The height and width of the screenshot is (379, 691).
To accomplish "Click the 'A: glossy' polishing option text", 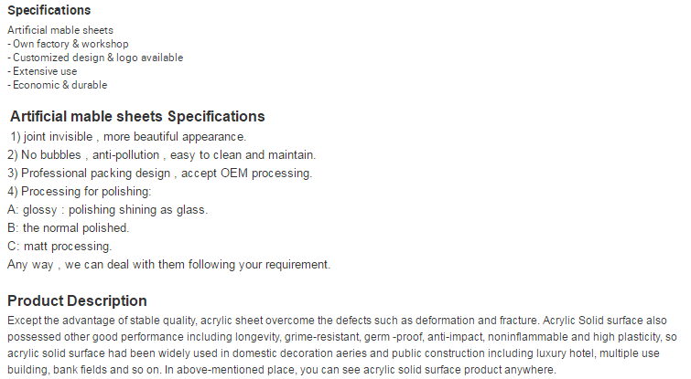I will click(107, 210).
